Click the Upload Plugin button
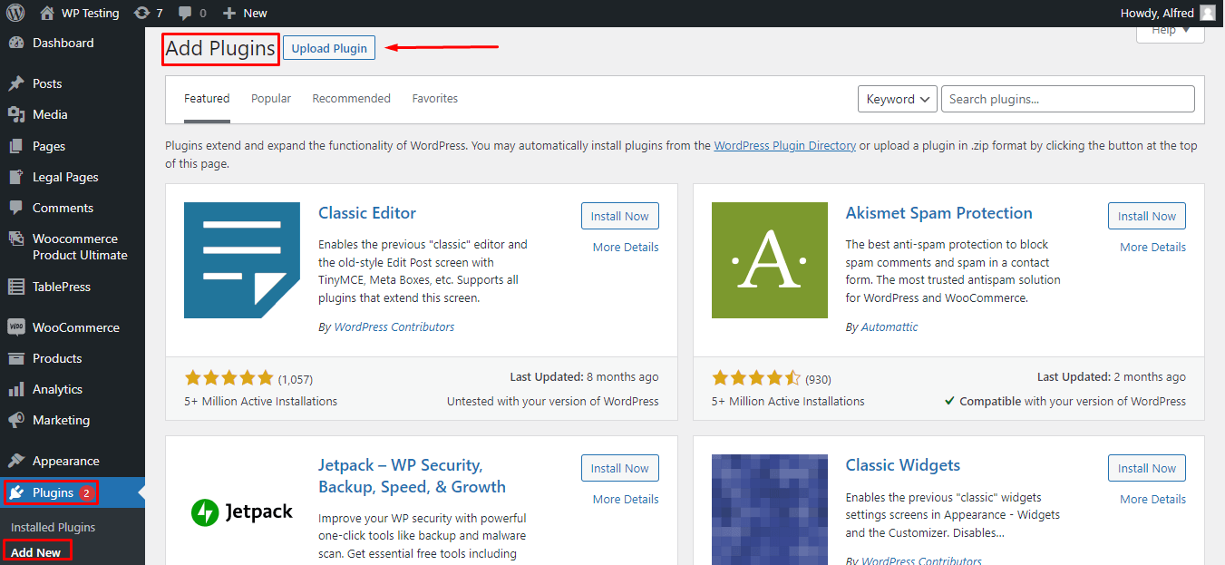Screen dimensions: 1225x565 coord(329,48)
